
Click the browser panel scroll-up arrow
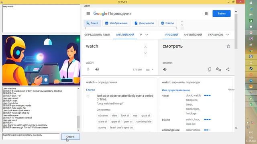[236, 12]
